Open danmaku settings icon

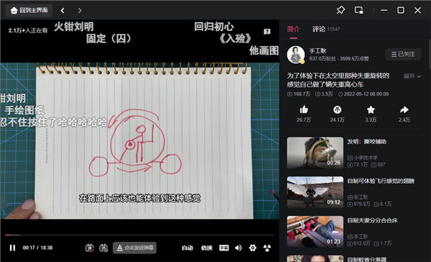point(103,248)
